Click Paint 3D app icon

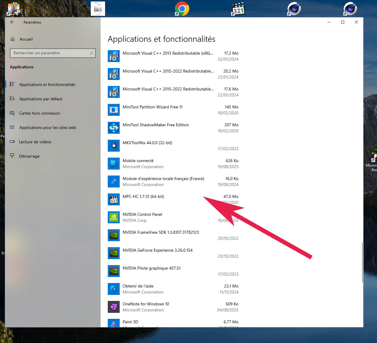114,323
